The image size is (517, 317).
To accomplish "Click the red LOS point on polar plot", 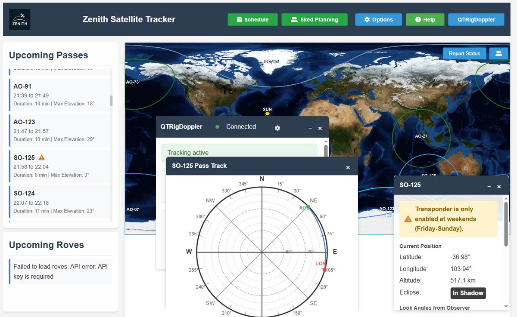I will coord(324,270).
